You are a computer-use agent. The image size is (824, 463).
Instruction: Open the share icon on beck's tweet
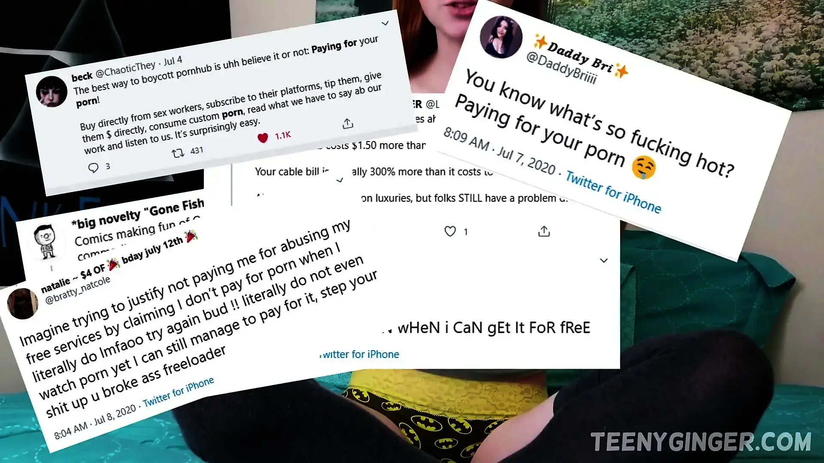coord(348,123)
